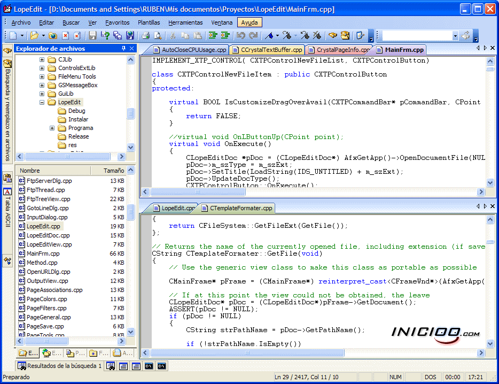Image resolution: width=499 pixels, height=384 pixels.
Task: Click the Paste clipboard icon
Action: click(x=197, y=35)
